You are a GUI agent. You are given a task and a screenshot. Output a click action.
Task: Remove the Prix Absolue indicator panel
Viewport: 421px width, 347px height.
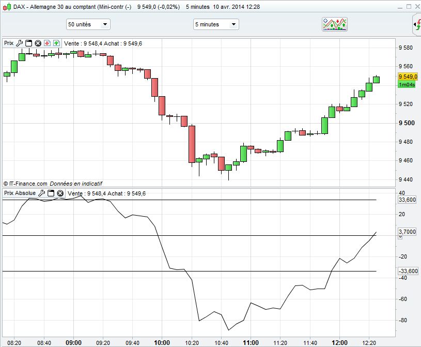point(60,193)
